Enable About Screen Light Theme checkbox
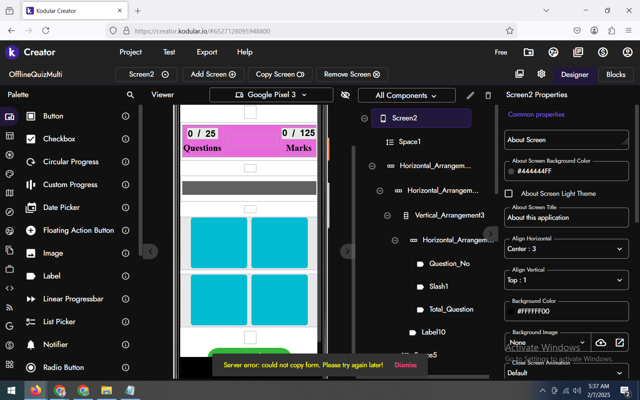 pyautogui.click(x=509, y=194)
